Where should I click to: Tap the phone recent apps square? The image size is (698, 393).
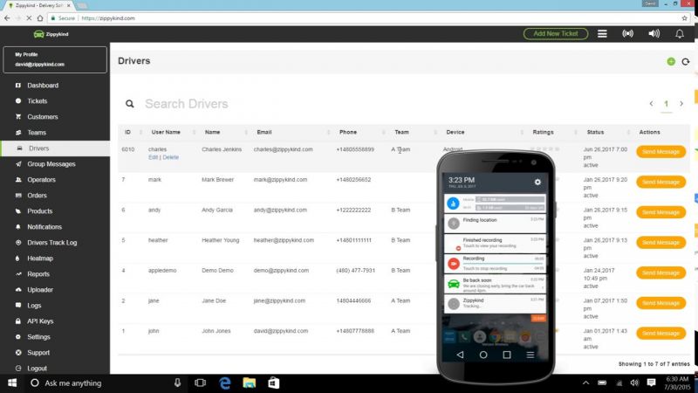pyautogui.click(x=507, y=355)
